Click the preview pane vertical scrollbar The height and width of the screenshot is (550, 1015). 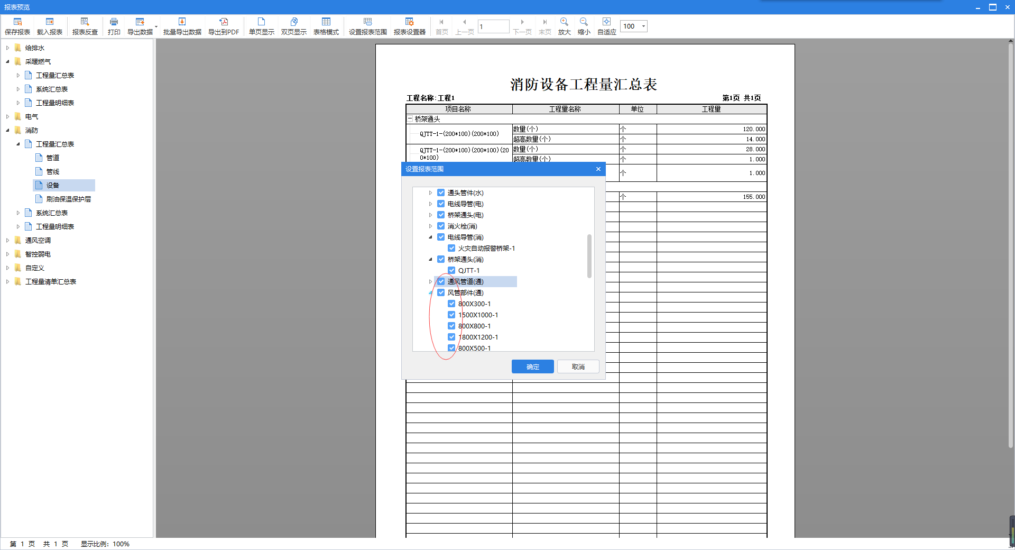click(1011, 246)
